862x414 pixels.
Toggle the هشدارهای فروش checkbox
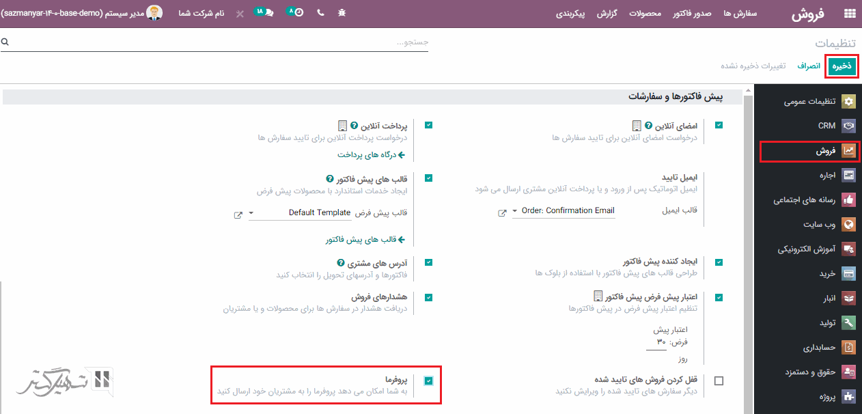point(428,298)
